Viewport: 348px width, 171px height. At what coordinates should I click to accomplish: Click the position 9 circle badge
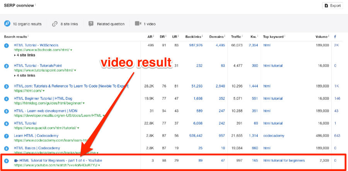click(x=6, y=161)
